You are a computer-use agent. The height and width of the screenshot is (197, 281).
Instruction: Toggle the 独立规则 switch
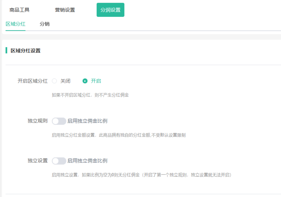tap(59, 121)
